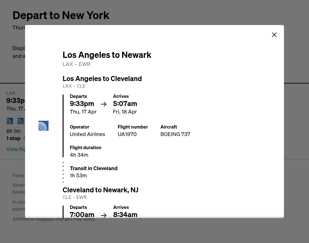
Task: Click the Fri, 18 Apr arrival date
Action: [x=125, y=112]
